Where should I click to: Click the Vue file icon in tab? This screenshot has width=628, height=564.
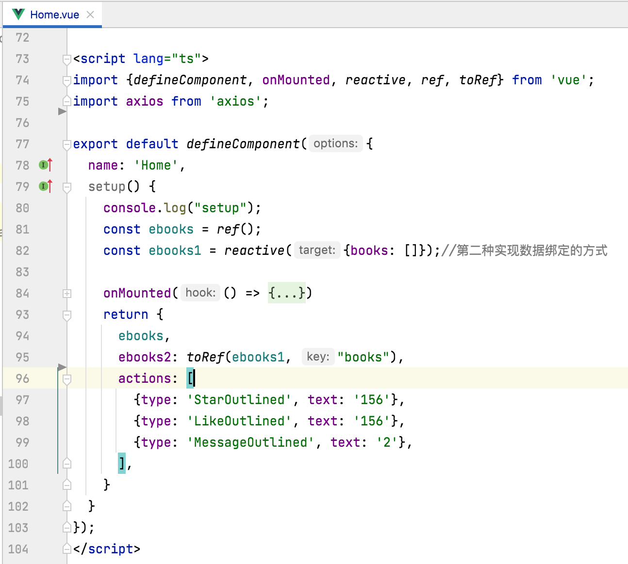pyautogui.click(x=18, y=15)
